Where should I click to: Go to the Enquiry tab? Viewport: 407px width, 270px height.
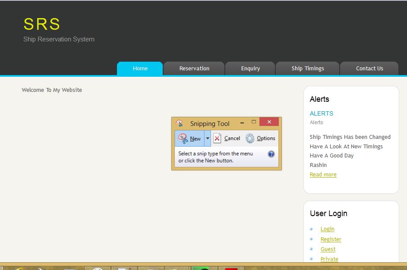pyautogui.click(x=250, y=69)
